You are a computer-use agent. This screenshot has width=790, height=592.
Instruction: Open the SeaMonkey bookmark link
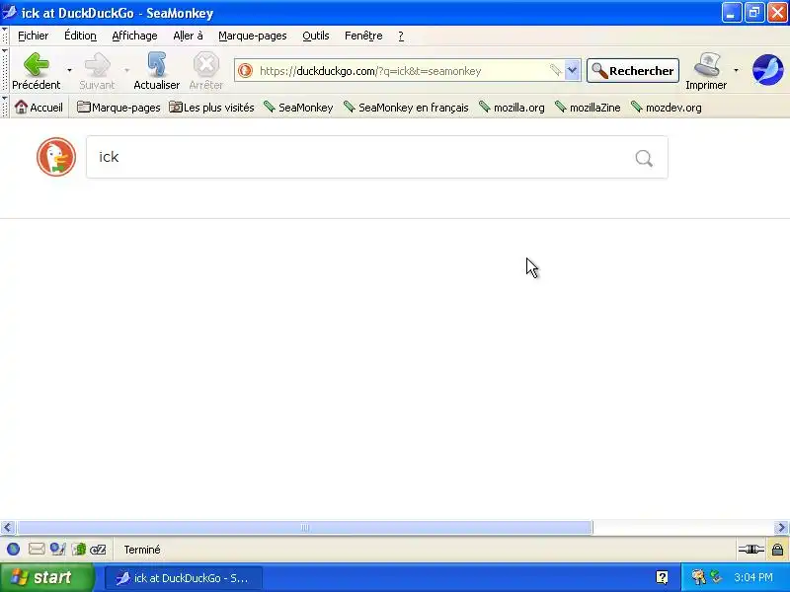click(298, 108)
